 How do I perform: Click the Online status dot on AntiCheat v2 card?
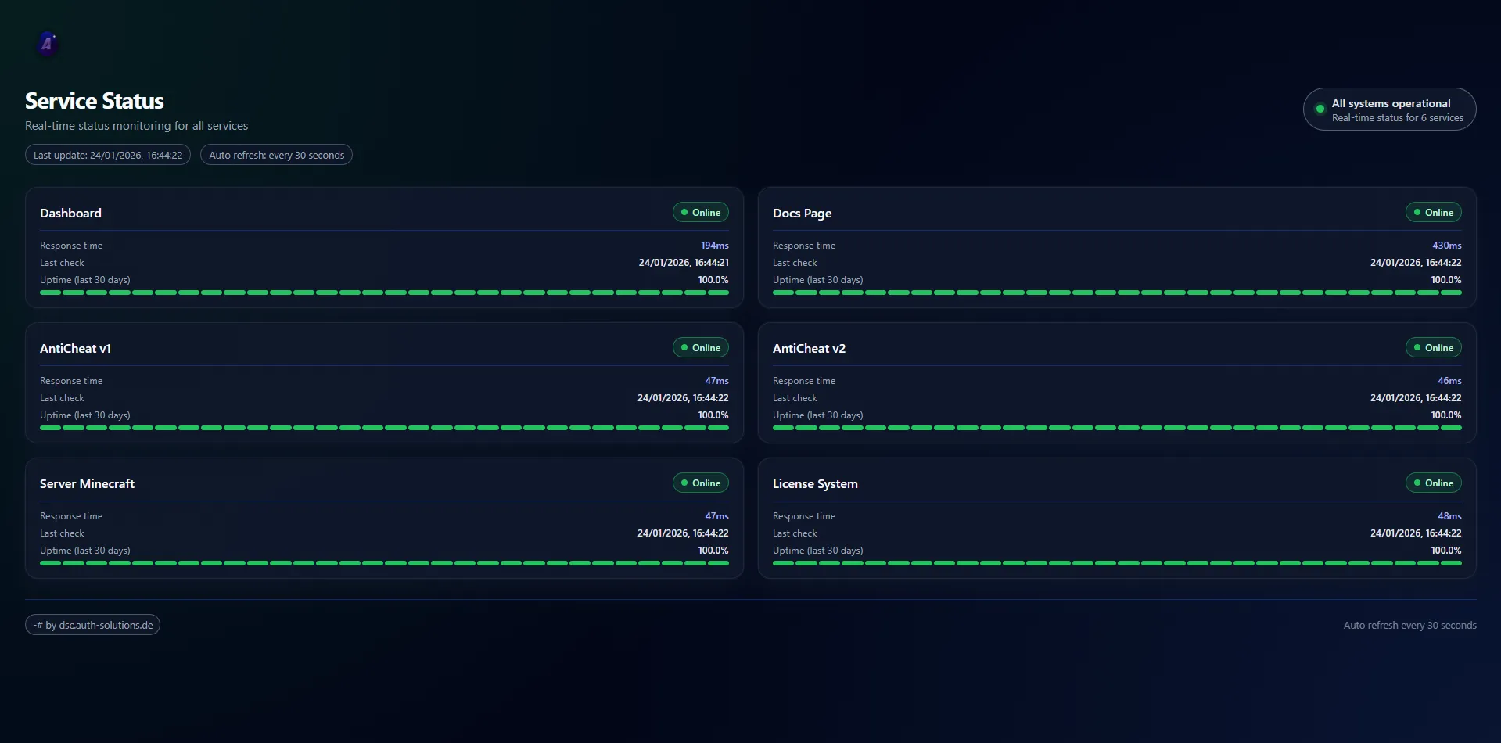pyautogui.click(x=1418, y=347)
